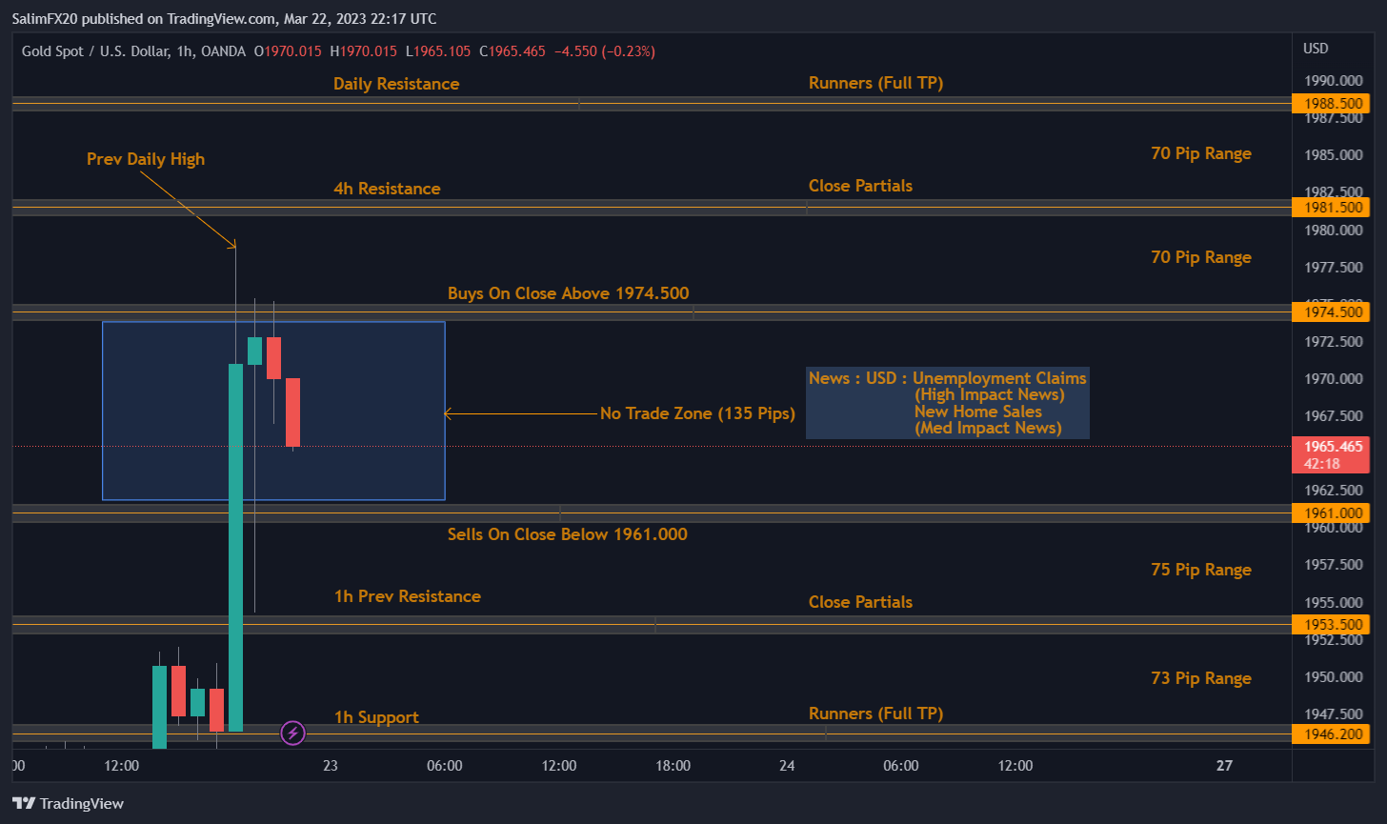Click the SalimFX20 publisher name
This screenshot has width=1387, height=824.
click(45, 17)
